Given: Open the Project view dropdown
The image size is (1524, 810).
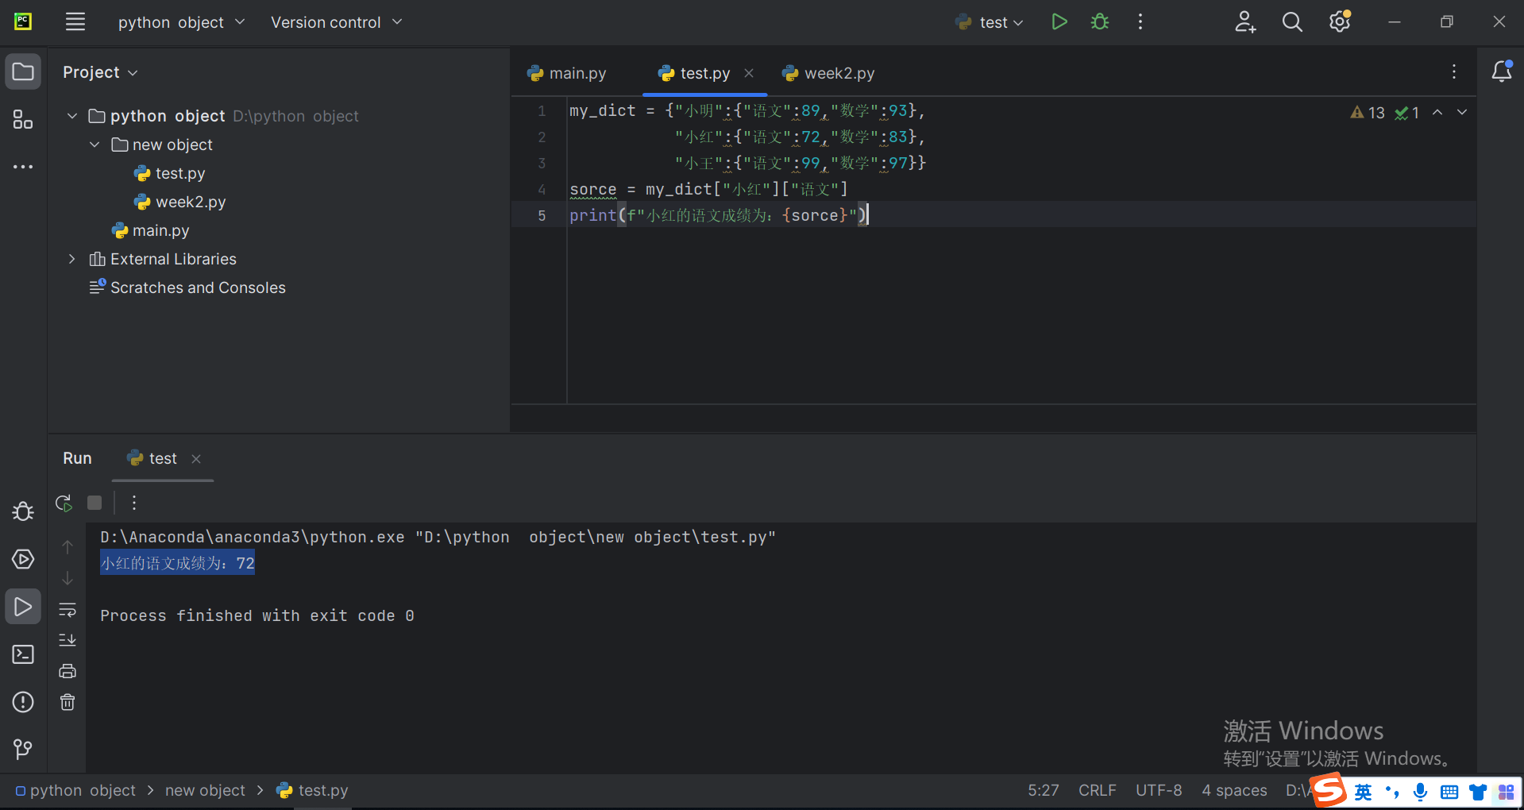Looking at the screenshot, I should coord(100,72).
